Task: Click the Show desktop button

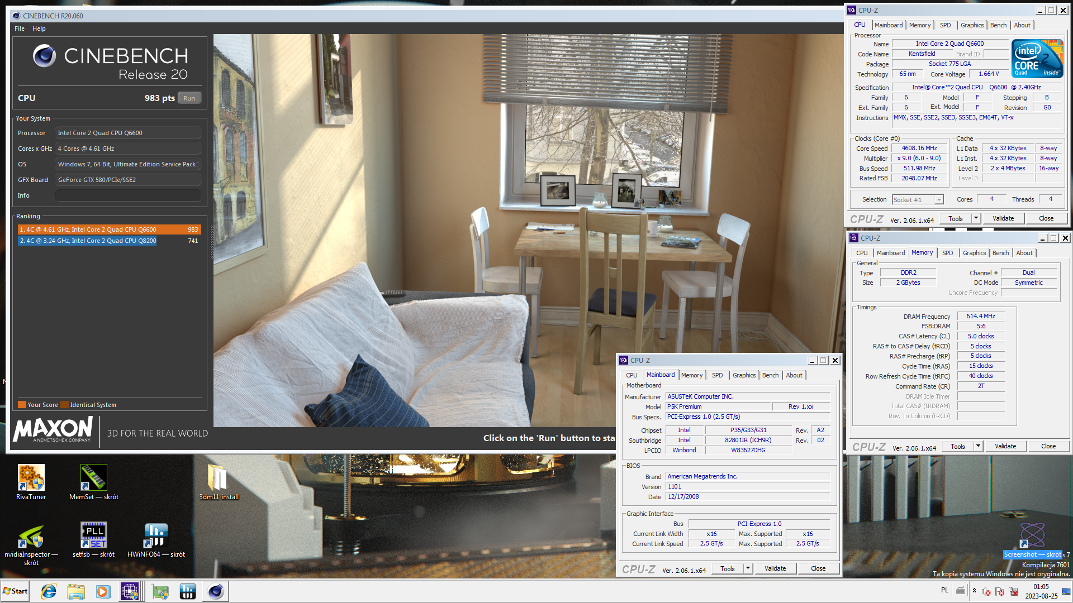Action: click(x=1067, y=591)
